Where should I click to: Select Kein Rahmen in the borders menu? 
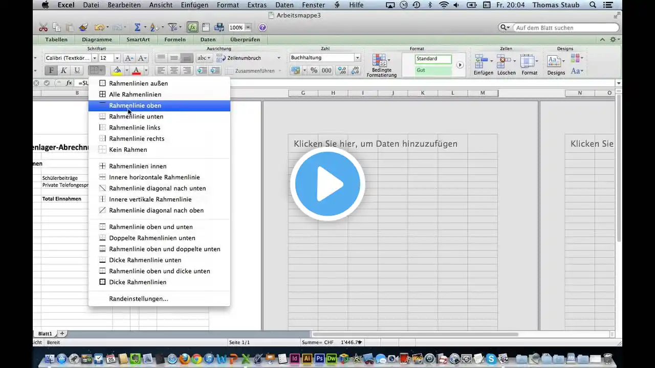(159, 150)
